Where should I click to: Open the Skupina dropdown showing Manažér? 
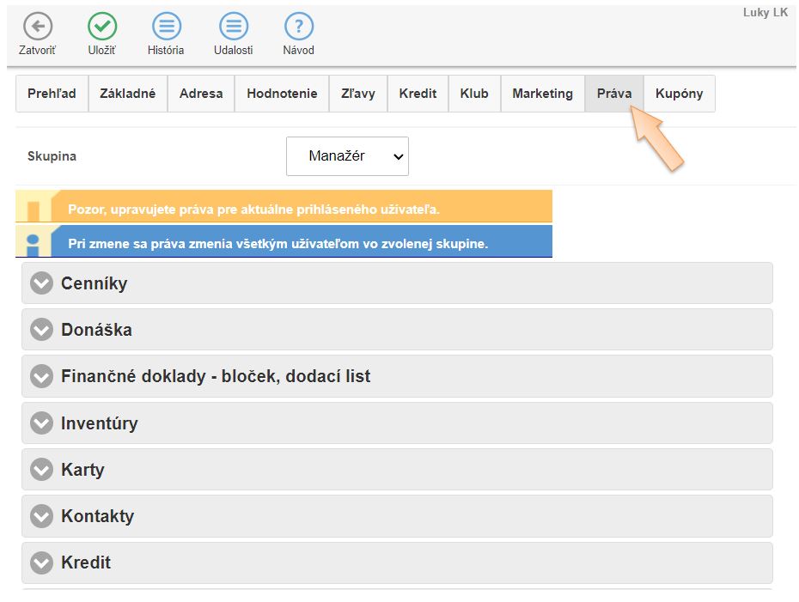point(347,156)
